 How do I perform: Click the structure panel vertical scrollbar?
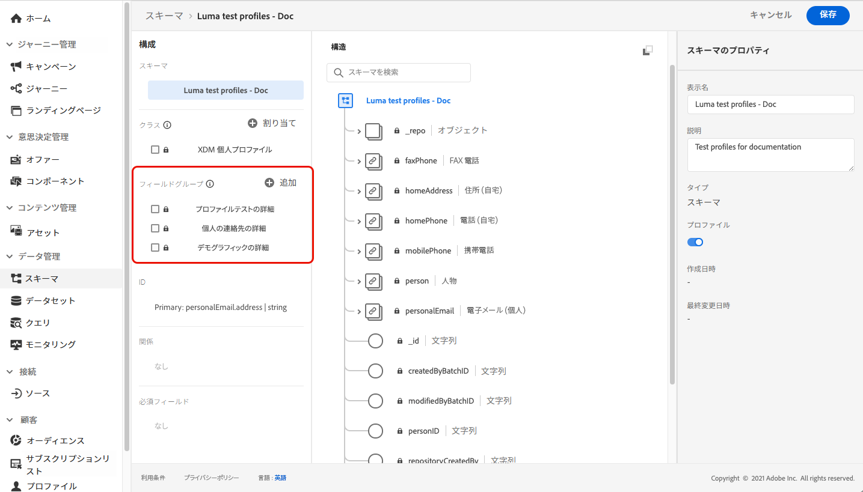[x=672, y=224]
